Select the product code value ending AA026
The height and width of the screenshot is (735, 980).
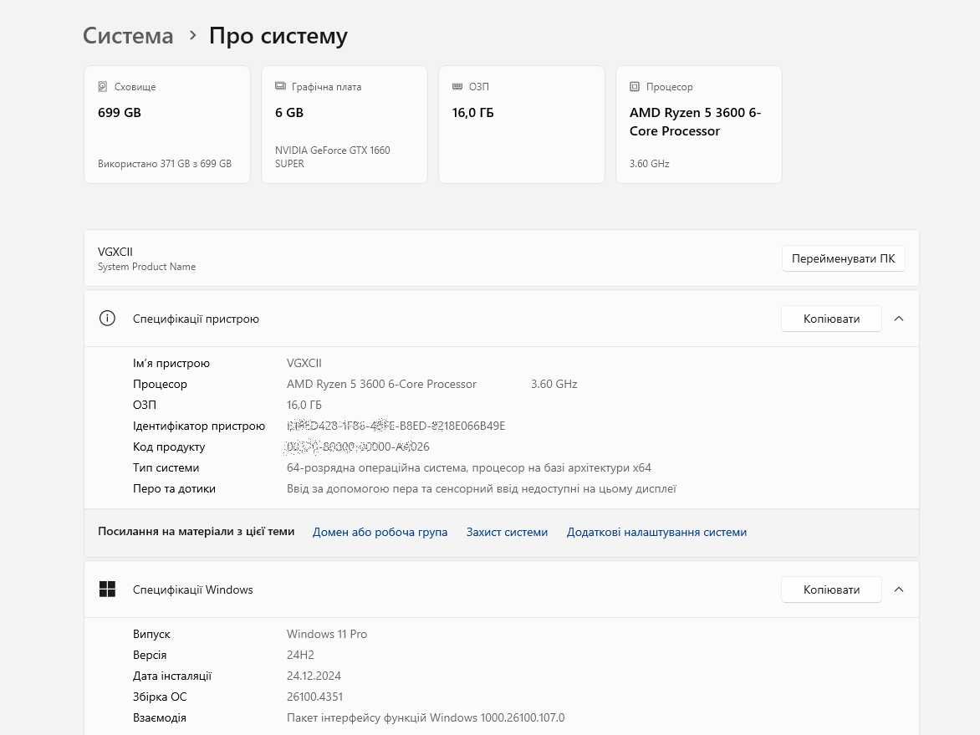pos(358,447)
